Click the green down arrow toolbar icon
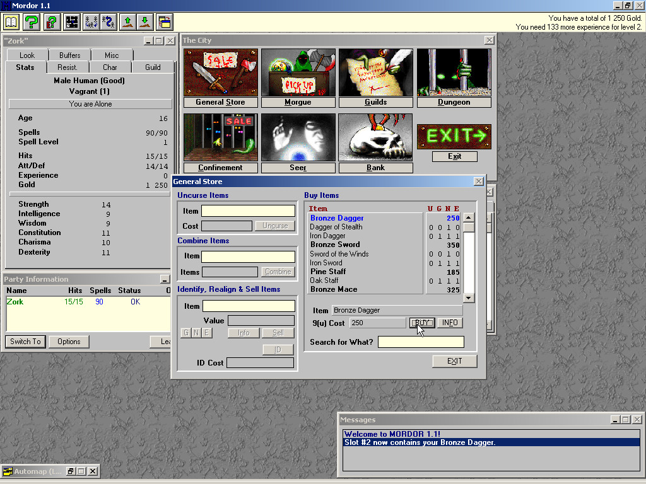The image size is (646, 484). pos(145,22)
